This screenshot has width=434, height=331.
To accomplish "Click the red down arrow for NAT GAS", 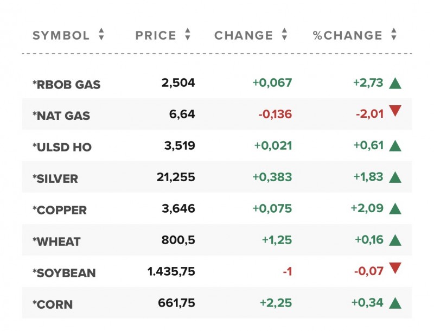I will click(x=395, y=112).
